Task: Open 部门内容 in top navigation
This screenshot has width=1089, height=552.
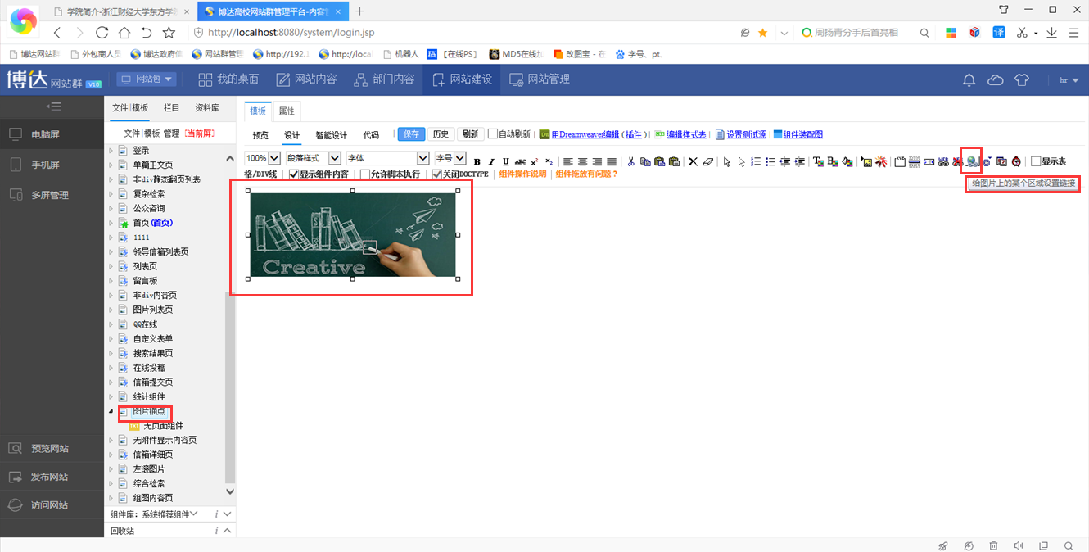Action: pyautogui.click(x=384, y=79)
